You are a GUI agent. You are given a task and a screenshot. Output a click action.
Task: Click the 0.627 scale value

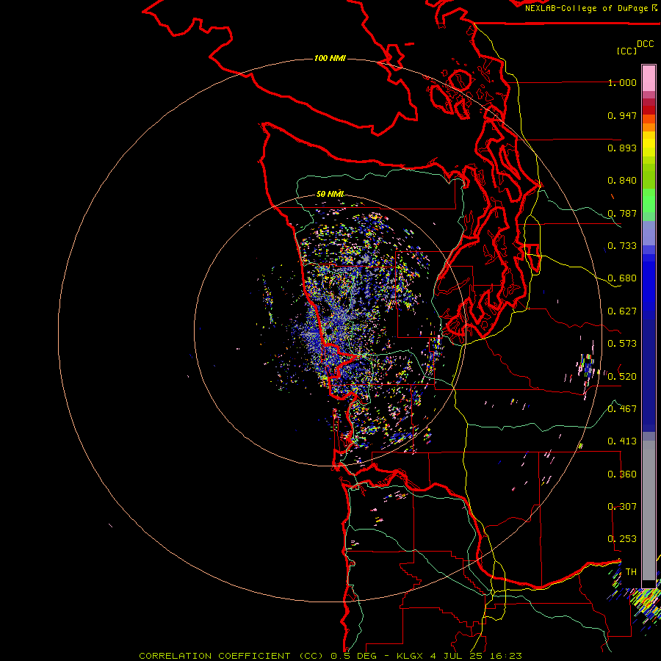coord(622,311)
